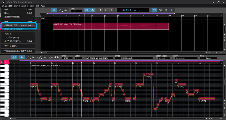Viewport: 226px width, 120px height.
Task: Enable the ROBOT VOICE checkbox
Action: 157,58
